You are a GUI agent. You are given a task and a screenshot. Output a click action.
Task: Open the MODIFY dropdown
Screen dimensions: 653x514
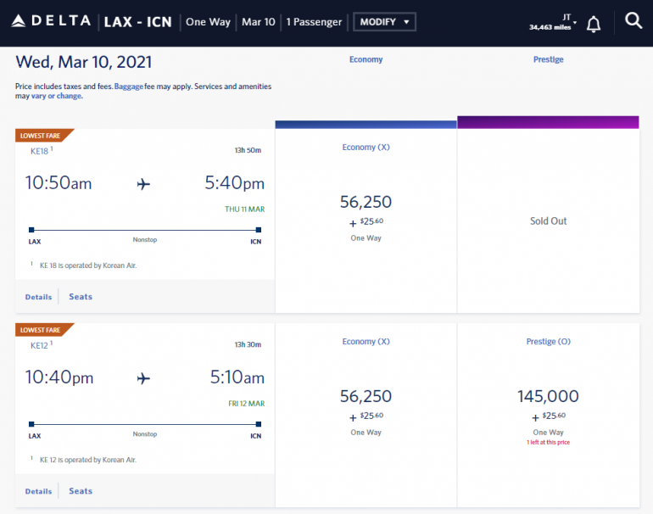coord(384,21)
